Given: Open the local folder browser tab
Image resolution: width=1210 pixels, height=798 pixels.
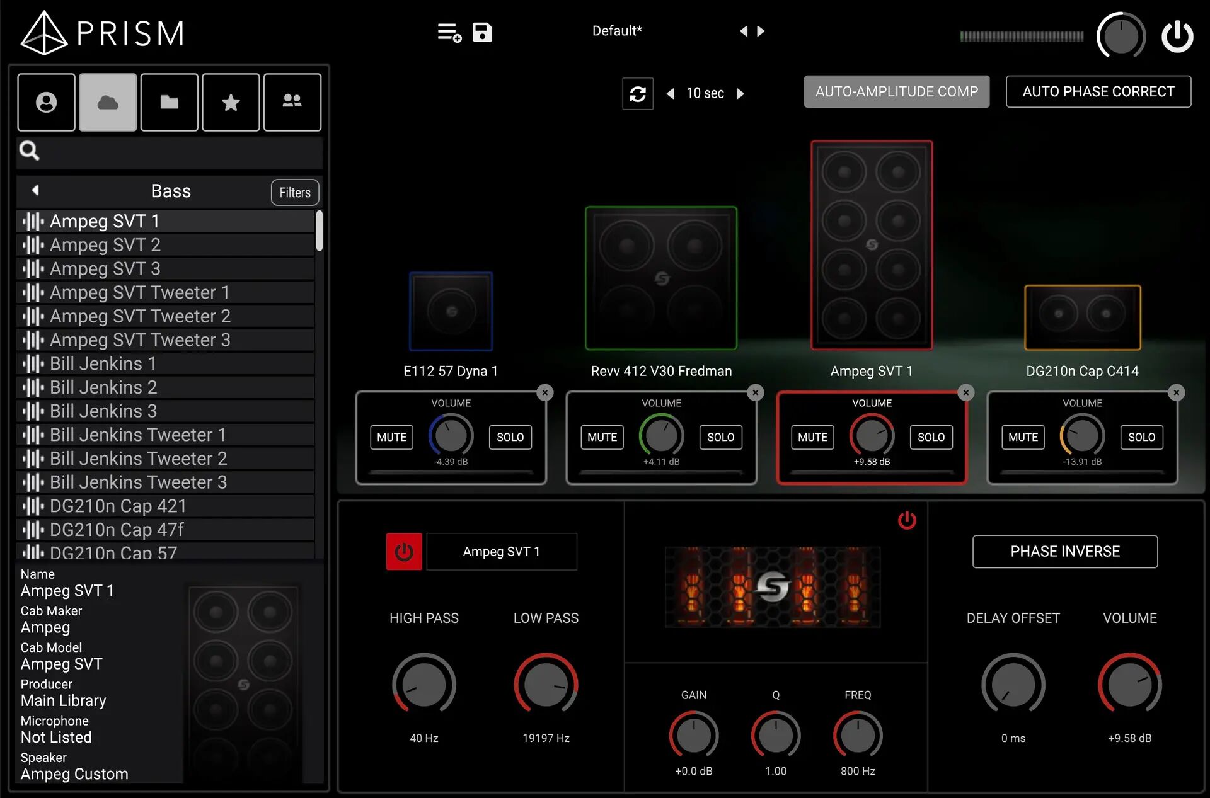Looking at the screenshot, I should coord(169,102).
